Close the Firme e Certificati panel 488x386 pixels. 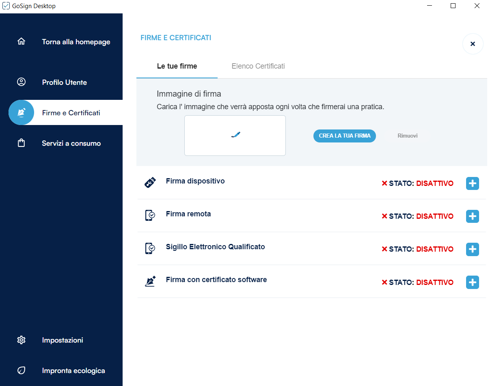(473, 44)
